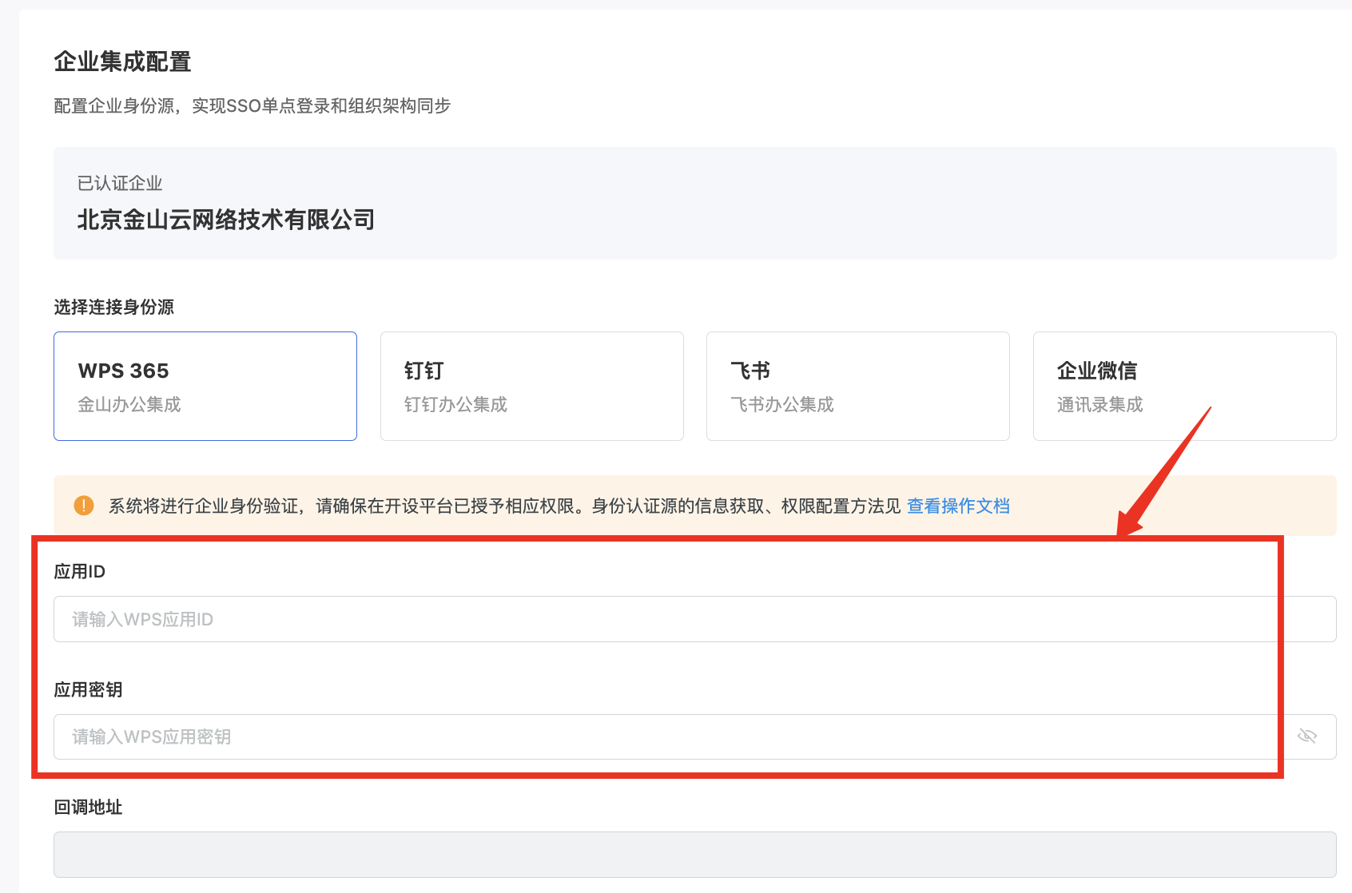The width and height of the screenshot is (1352, 893).
Task: Click the 飞书办公集成 subtitle text
Action: 782,405
